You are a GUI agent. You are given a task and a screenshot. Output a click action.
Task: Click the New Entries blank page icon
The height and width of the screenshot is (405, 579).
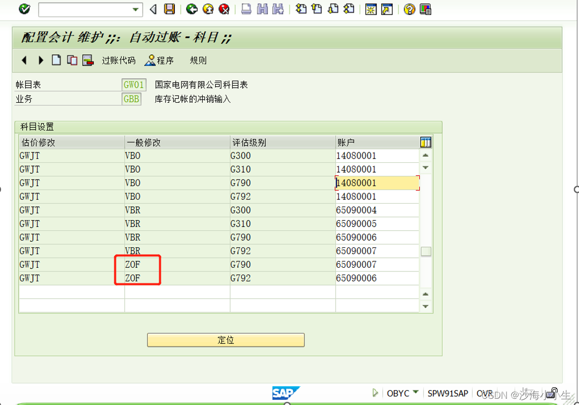[56, 60]
